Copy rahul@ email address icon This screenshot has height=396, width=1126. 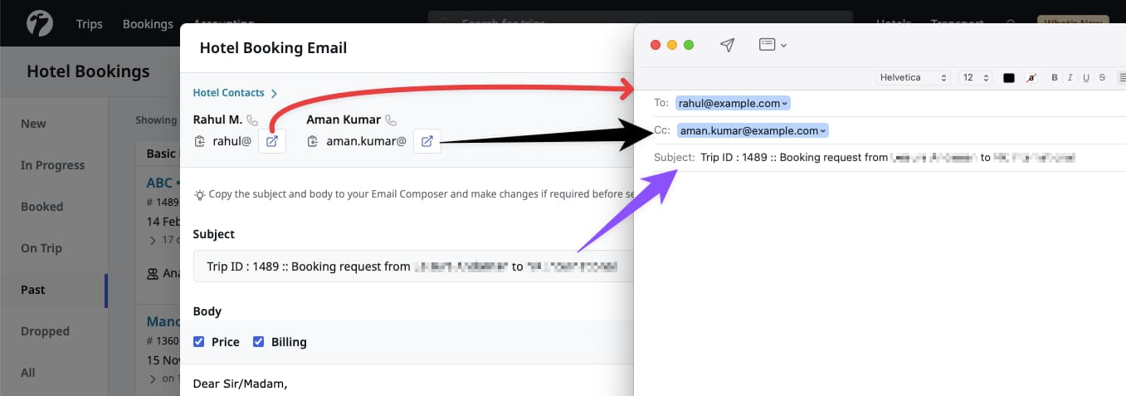tap(199, 141)
